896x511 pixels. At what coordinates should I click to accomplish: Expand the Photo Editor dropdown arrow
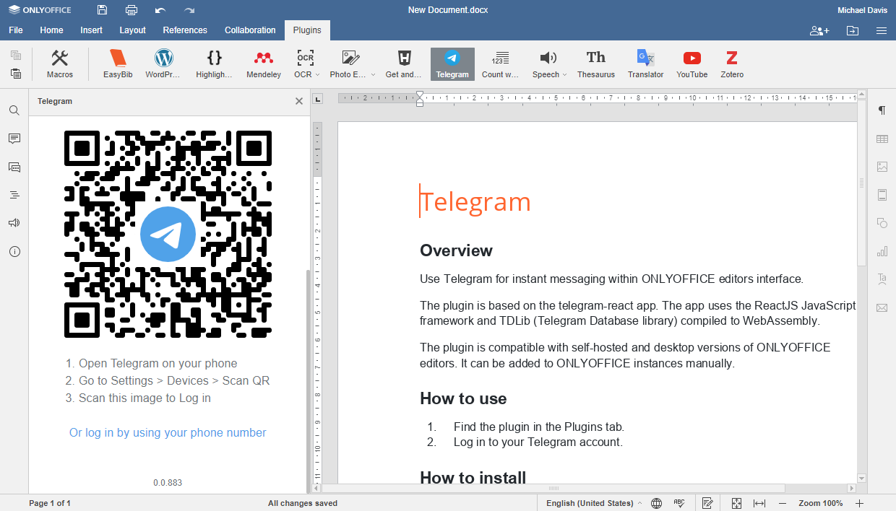click(373, 74)
